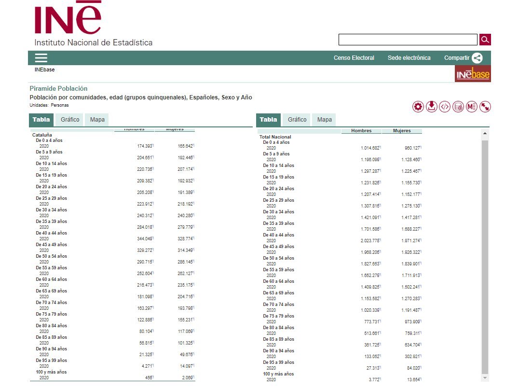Open the table settings gear icon
505x388 pixels.
[418, 107]
